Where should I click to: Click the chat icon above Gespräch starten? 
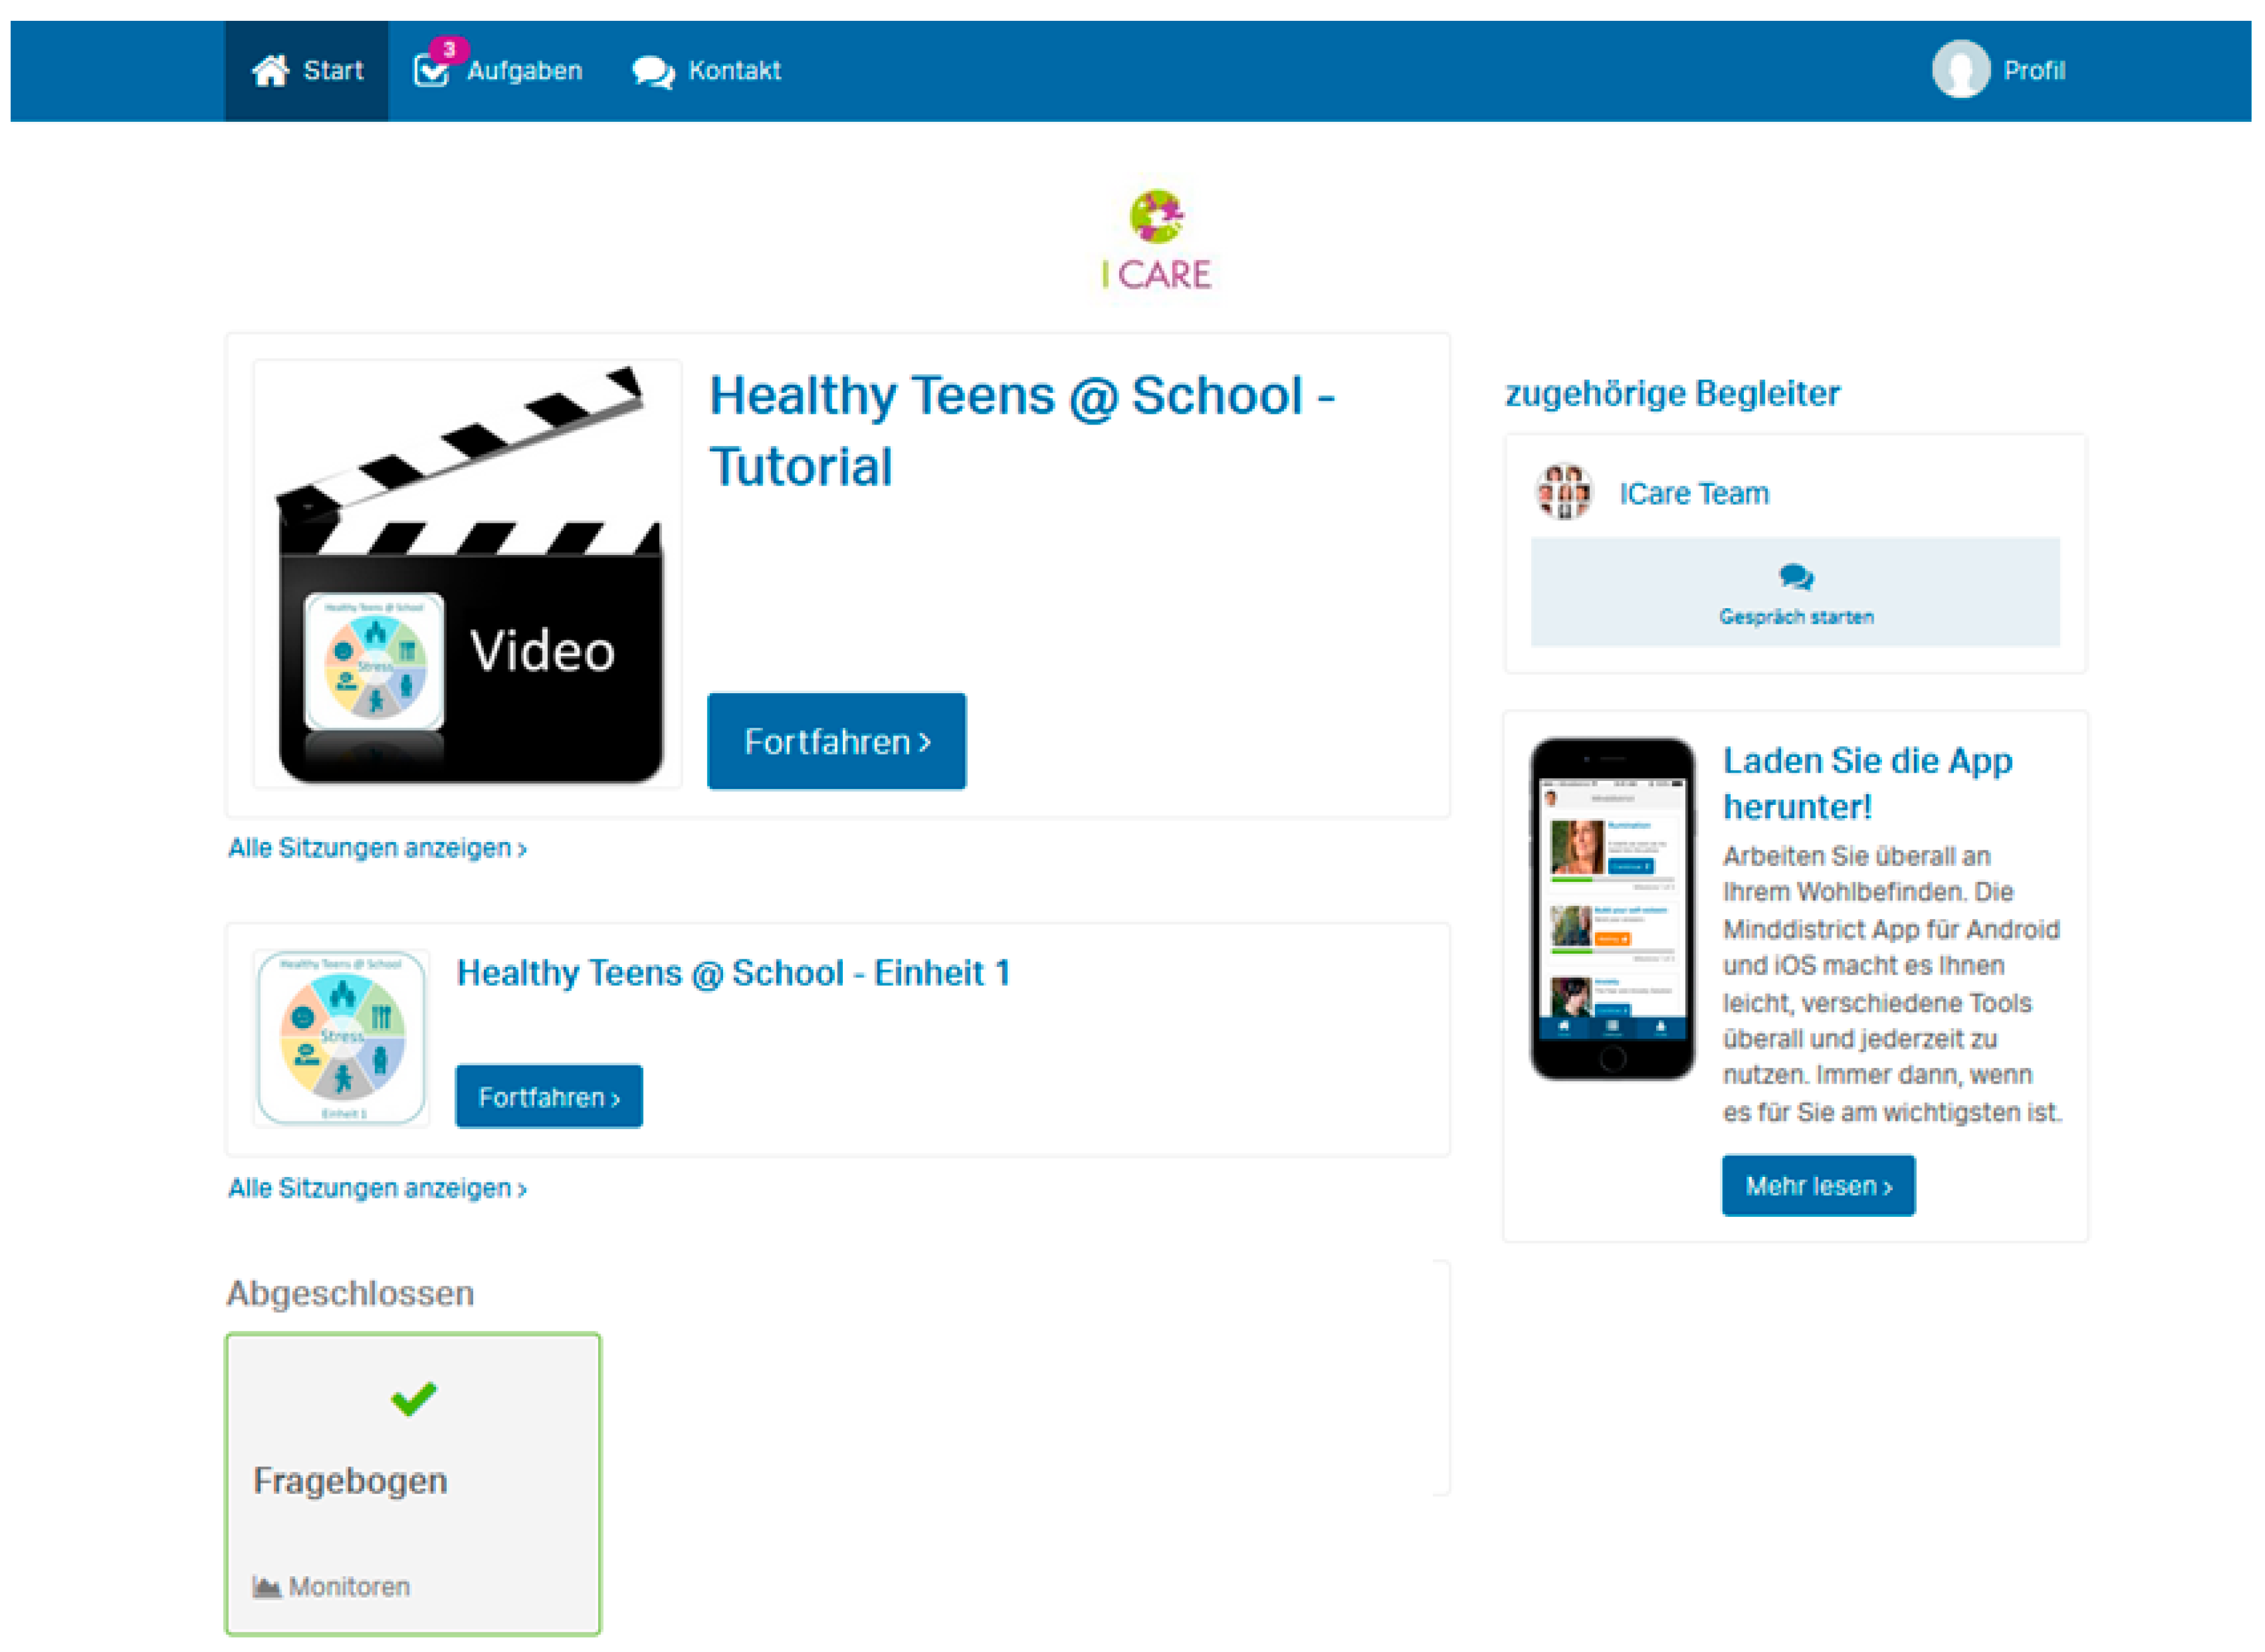[1795, 577]
